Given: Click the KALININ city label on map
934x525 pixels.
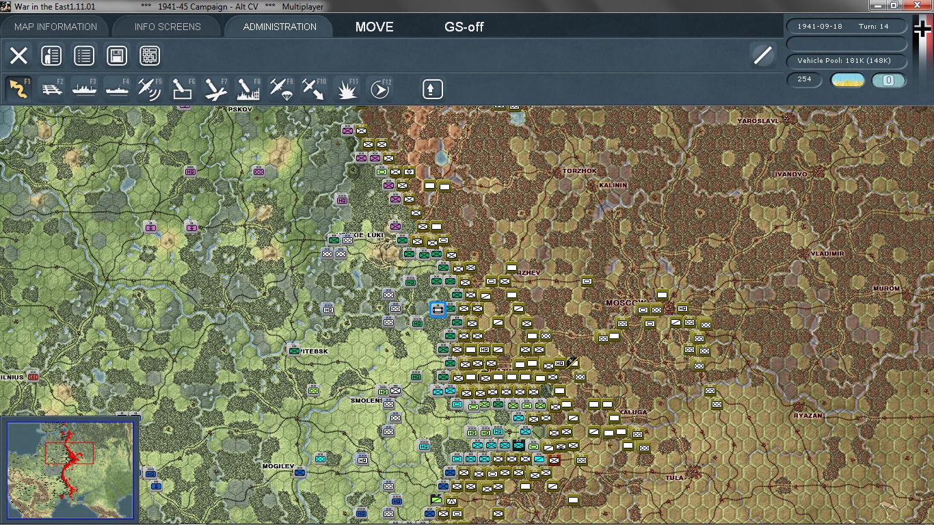Looking at the screenshot, I should (x=613, y=185).
